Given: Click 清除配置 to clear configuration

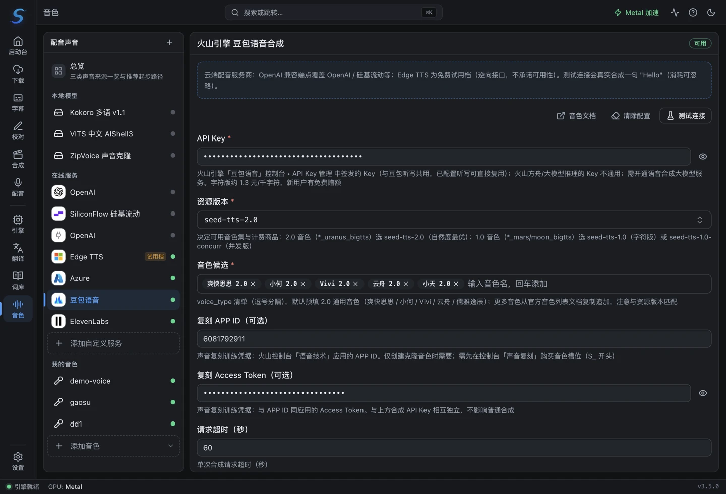Looking at the screenshot, I should [x=631, y=116].
